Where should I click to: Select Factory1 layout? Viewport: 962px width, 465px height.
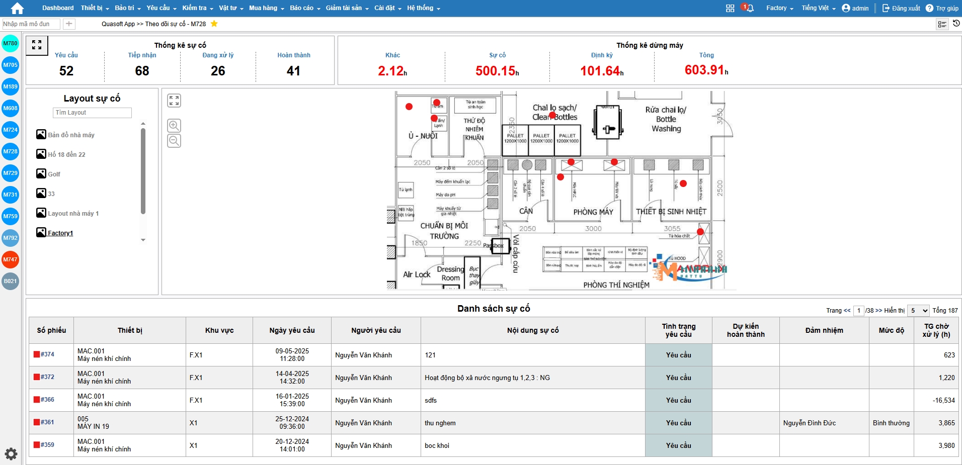[55, 233]
